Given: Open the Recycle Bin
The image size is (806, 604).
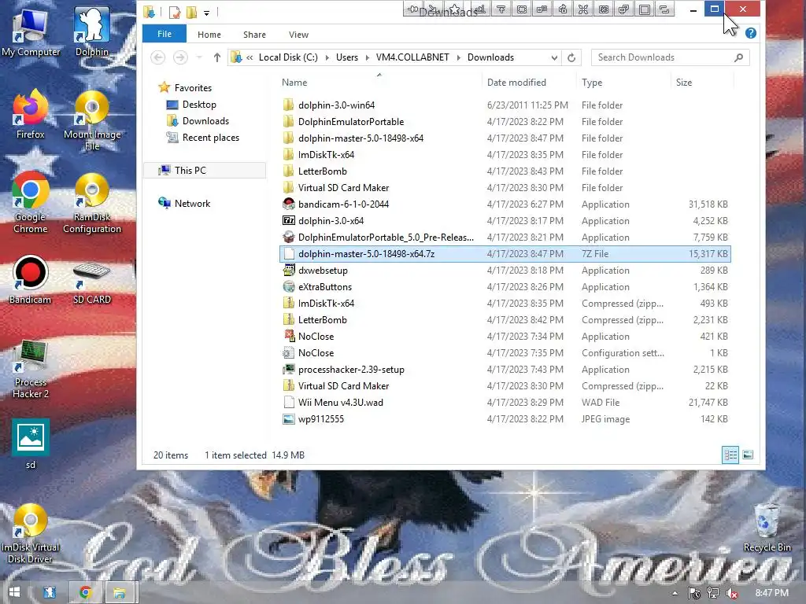Looking at the screenshot, I should 767,528.
